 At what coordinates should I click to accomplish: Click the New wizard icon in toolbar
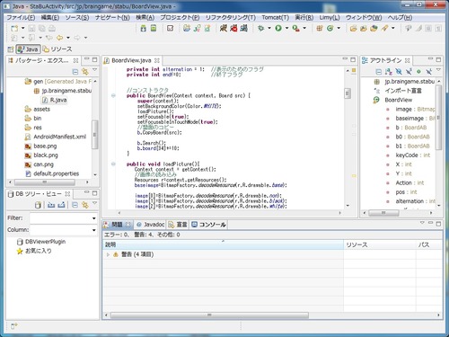tap(14, 29)
